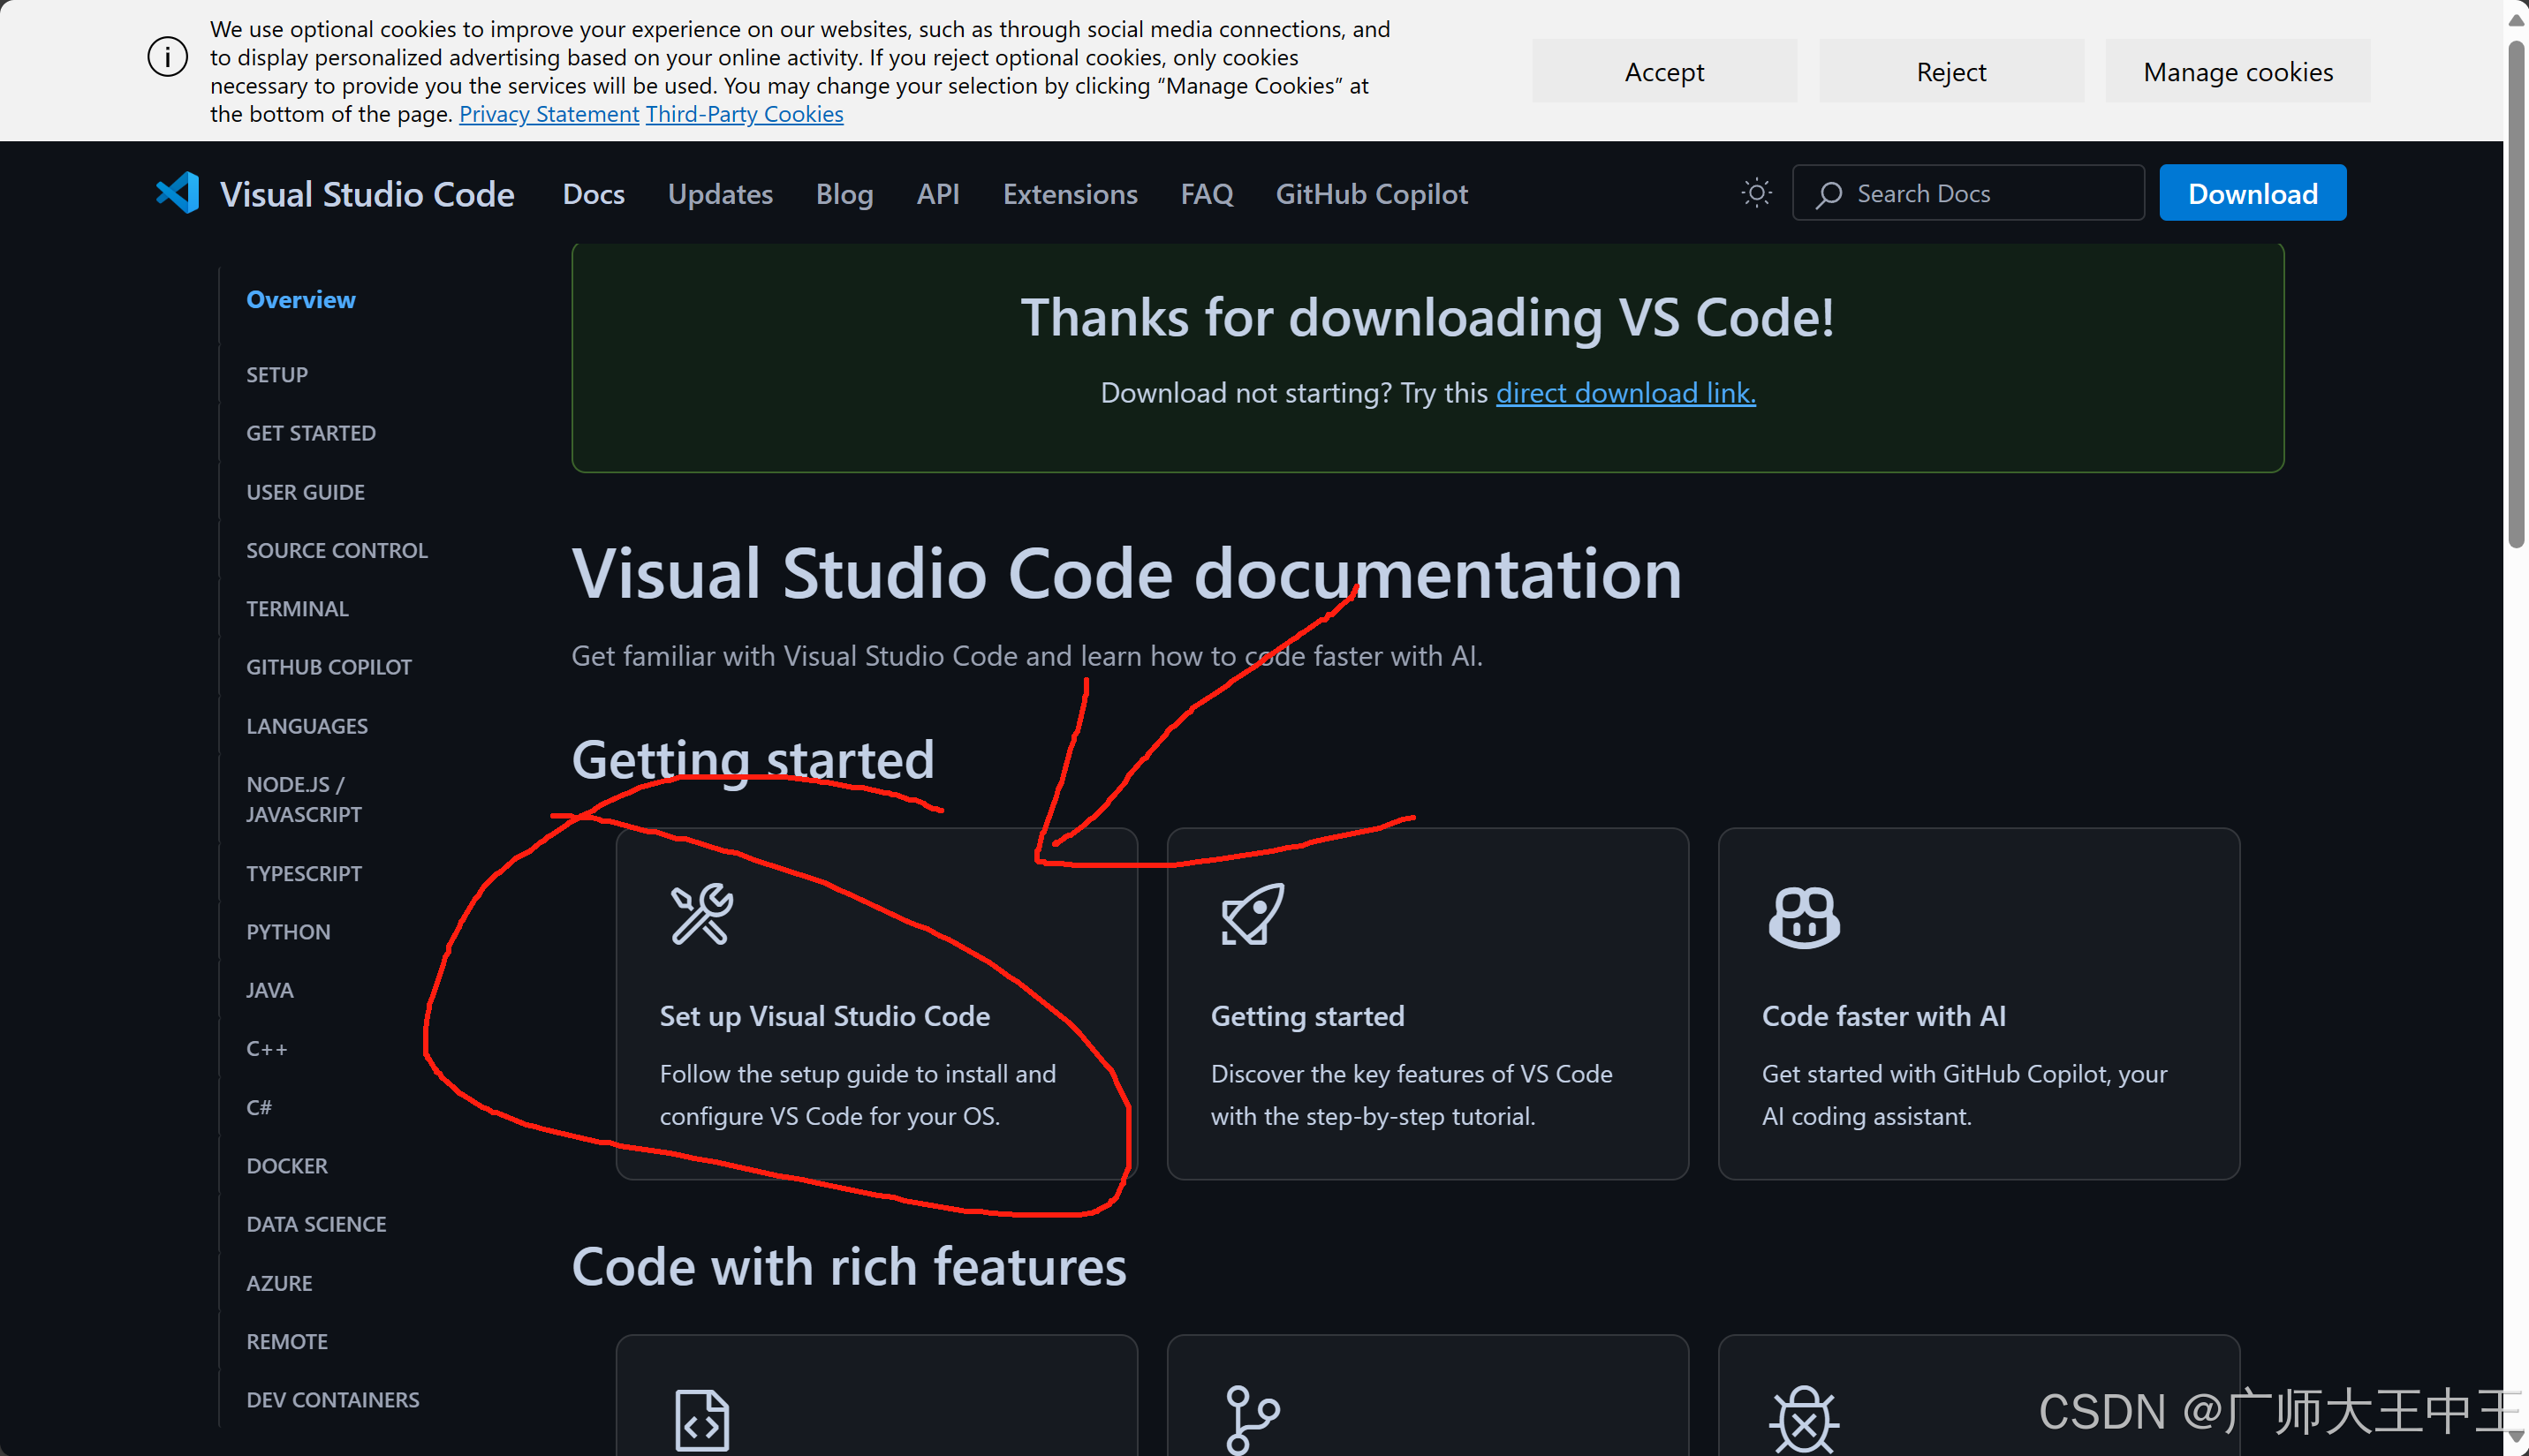Open the Updates nav menu item
The height and width of the screenshot is (1456, 2529).
pos(720,194)
